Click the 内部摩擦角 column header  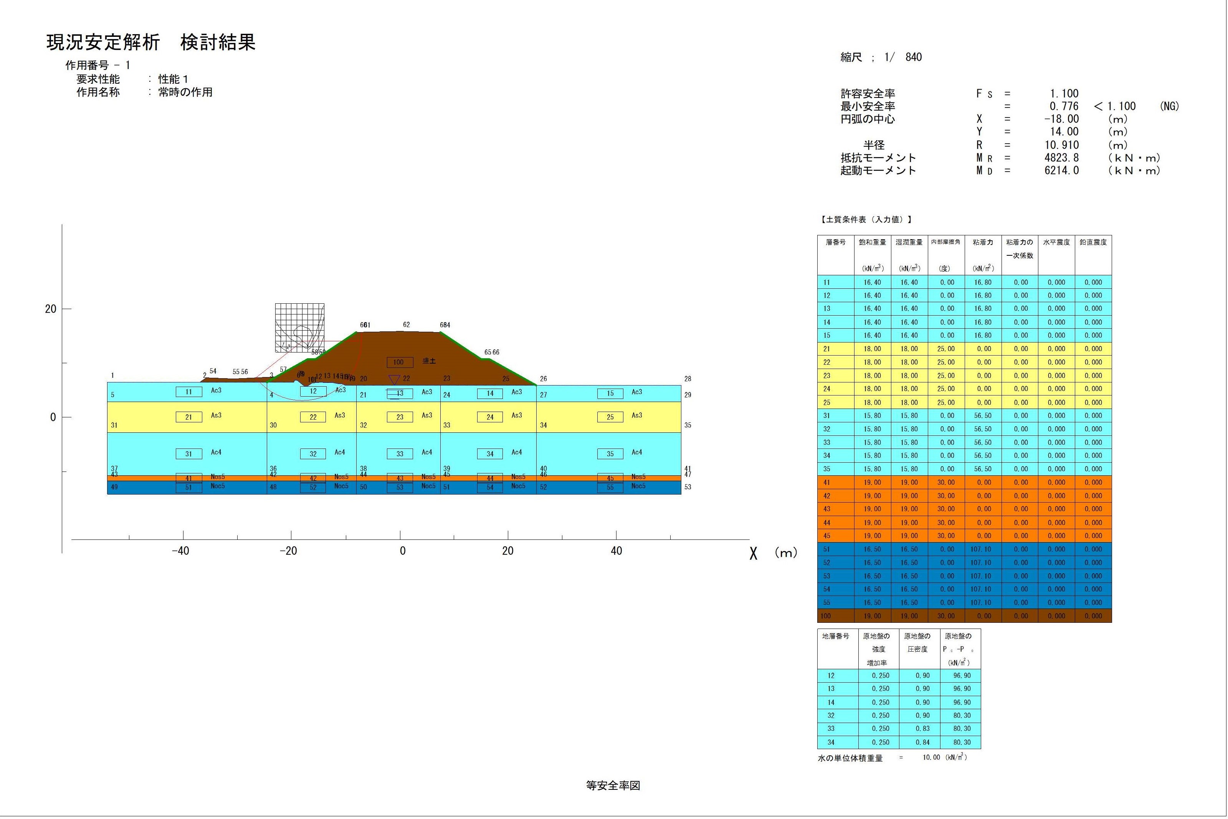[x=945, y=242]
